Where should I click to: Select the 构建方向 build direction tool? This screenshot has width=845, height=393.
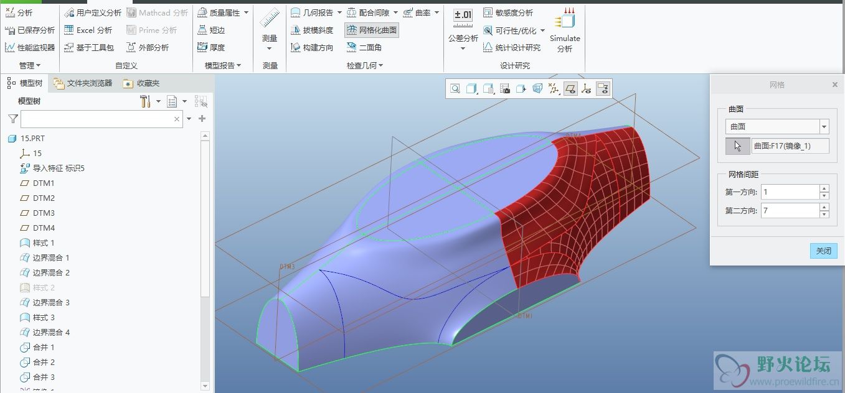313,47
